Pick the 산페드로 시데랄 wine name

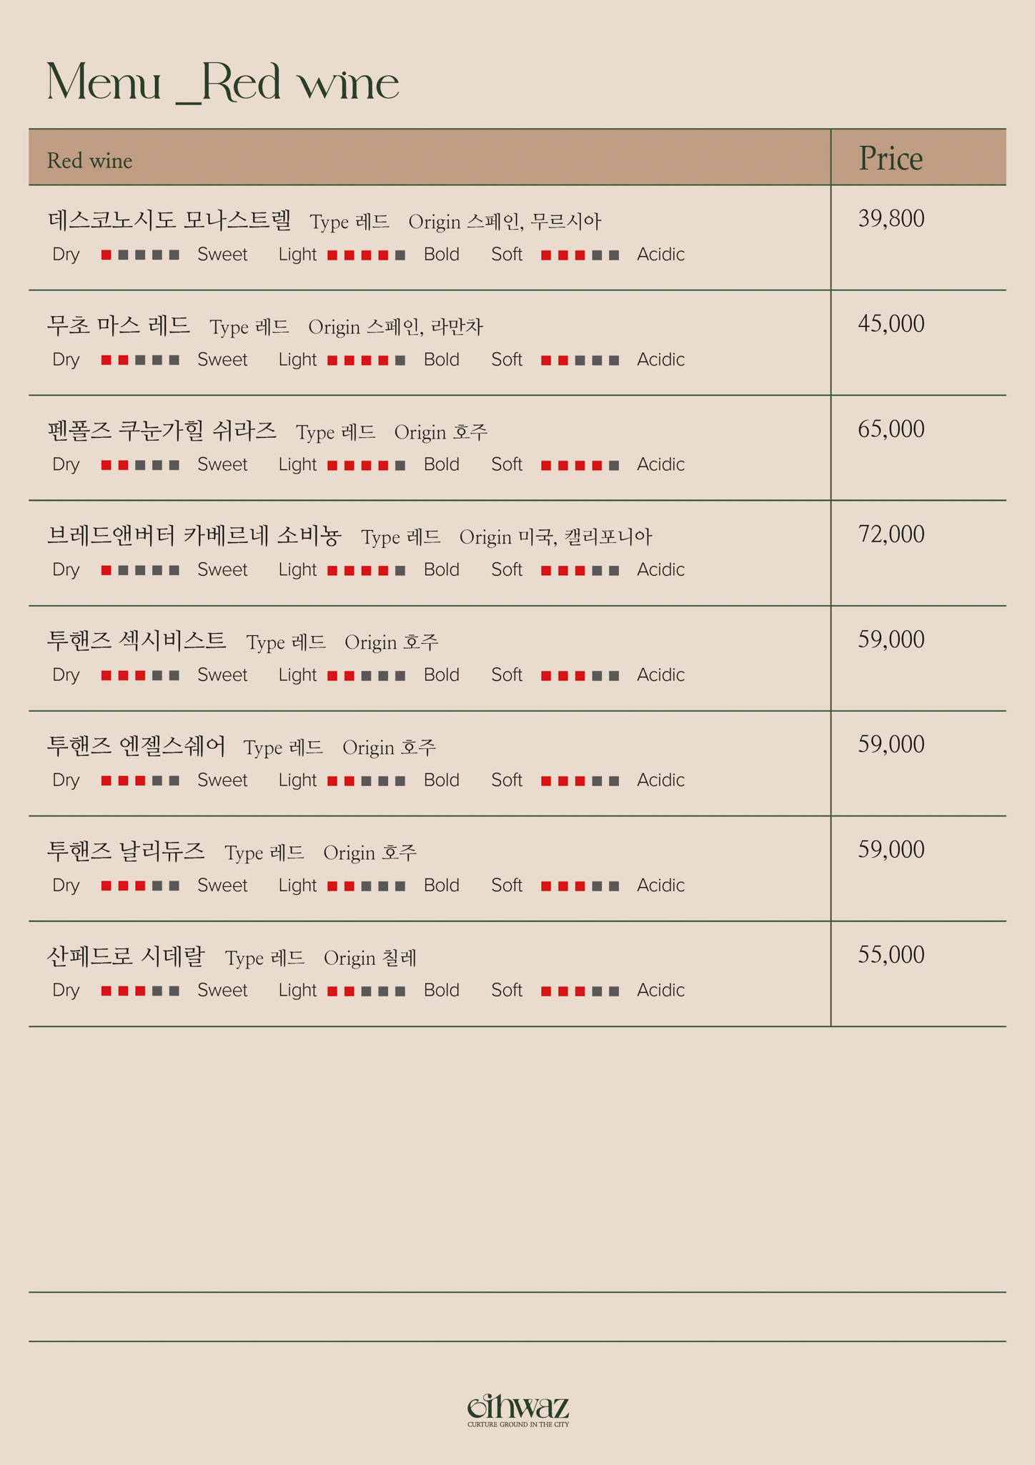pos(126,956)
